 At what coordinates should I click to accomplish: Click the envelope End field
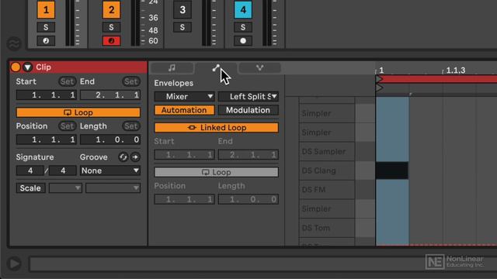[248, 155]
